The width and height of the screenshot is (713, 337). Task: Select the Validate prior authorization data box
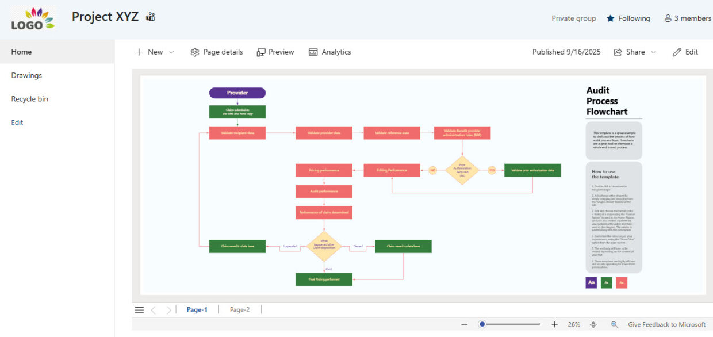coord(532,170)
